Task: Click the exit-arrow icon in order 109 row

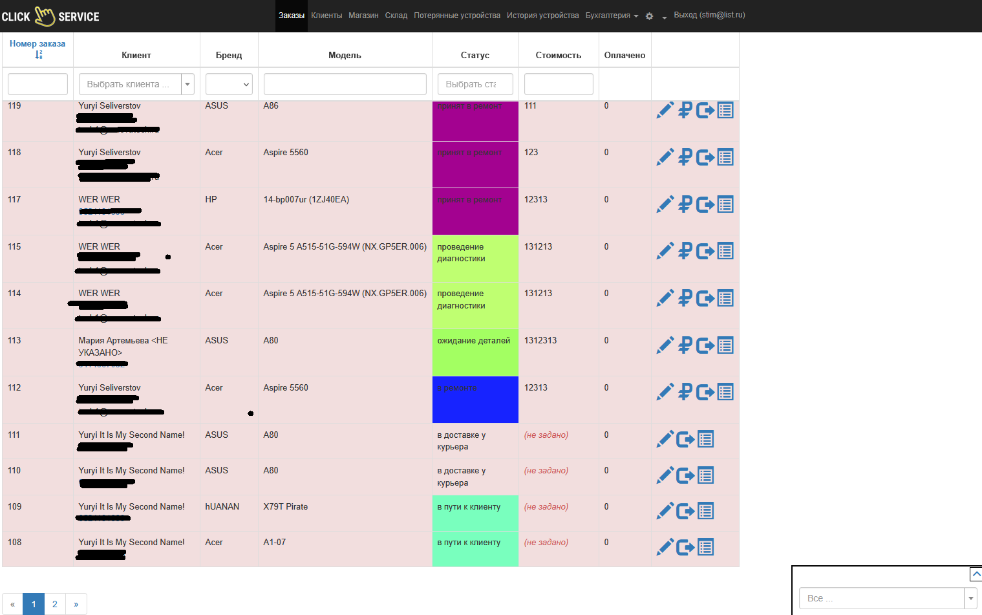Action: click(685, 512)
